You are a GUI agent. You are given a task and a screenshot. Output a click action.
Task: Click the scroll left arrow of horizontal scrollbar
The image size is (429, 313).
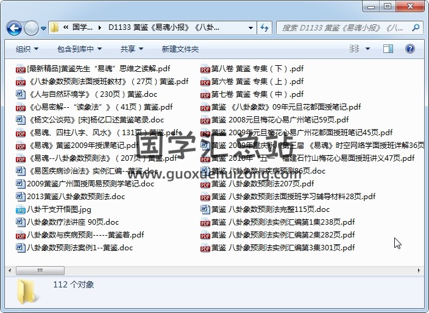[x=10, y=270]
